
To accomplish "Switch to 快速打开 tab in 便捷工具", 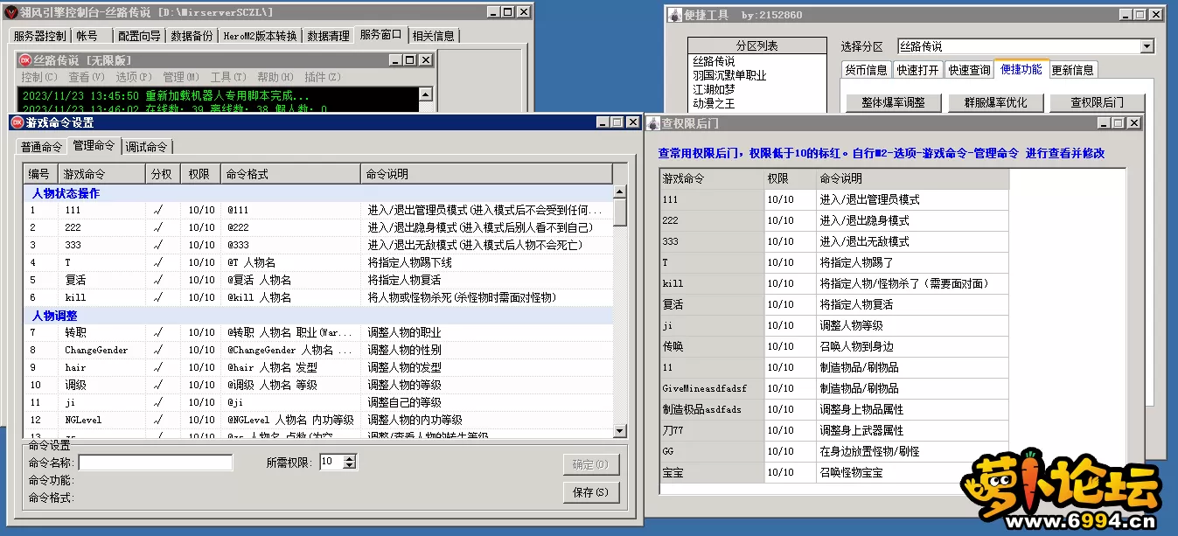I will [x=917, y=70].
